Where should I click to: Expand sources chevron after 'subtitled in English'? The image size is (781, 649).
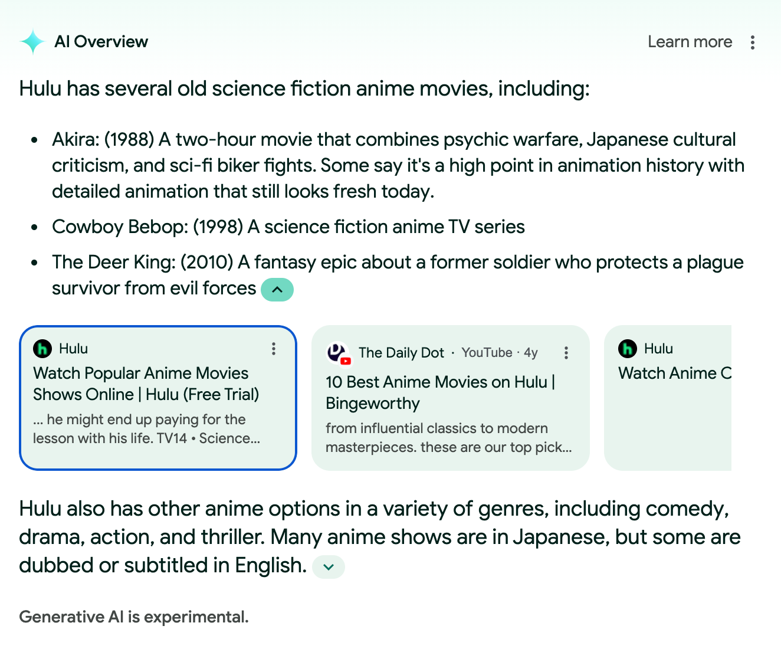coord(329,567)
